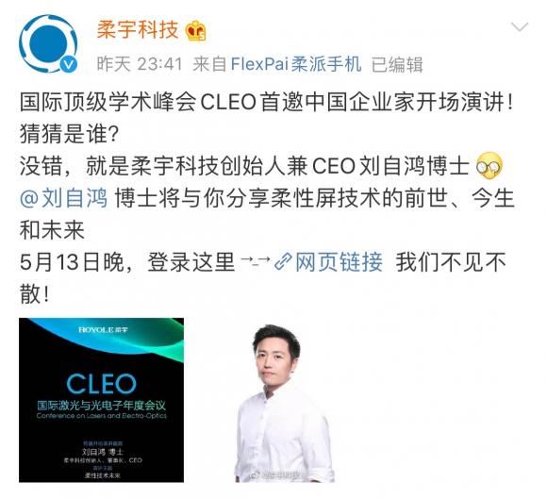
Task: Click the ROYOLE logo on the poster
Action: [103, 330]
